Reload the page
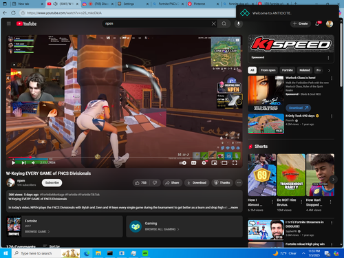344x258 pixels. pos(14,13)
